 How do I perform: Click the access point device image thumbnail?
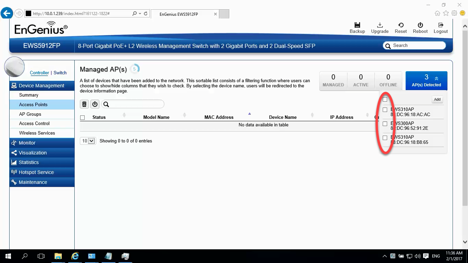point(14,67)
